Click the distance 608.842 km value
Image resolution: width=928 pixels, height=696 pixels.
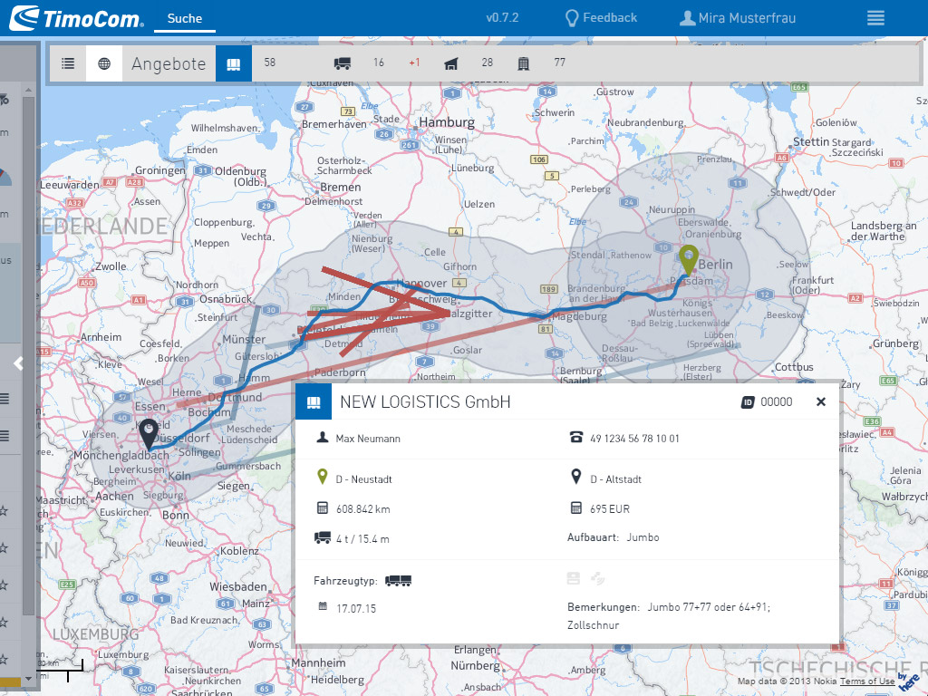(x=362, y=509)
